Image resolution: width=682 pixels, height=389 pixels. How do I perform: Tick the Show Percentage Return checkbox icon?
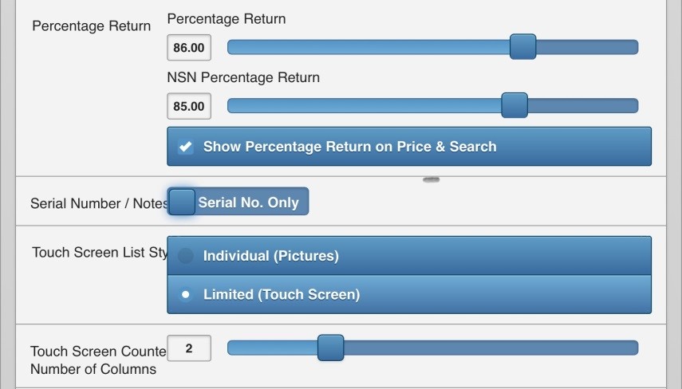click(186, 147)
